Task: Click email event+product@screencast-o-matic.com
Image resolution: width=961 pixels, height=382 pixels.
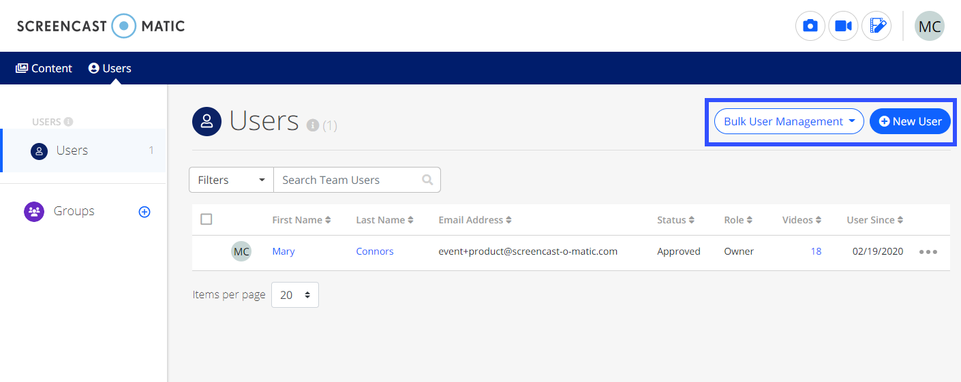Action: tap(528, 251)
